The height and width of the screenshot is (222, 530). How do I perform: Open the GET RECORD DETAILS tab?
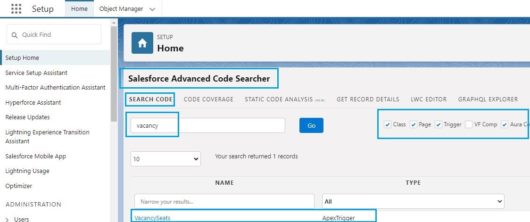click(x=368, y=99)
